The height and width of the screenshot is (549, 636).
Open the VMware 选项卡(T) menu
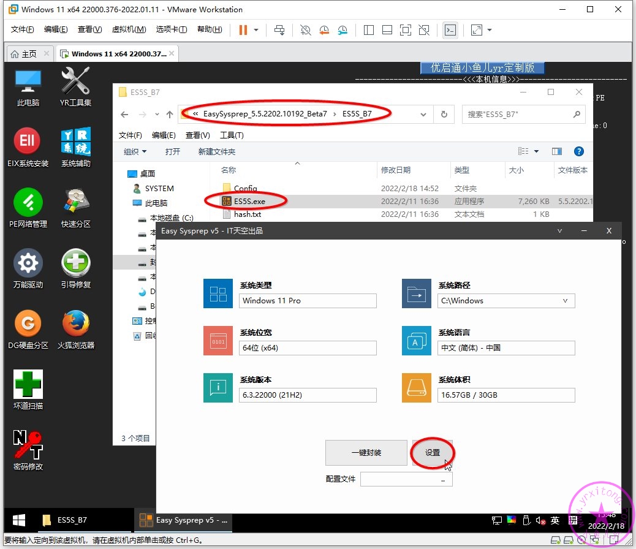(x=172, y=29)
